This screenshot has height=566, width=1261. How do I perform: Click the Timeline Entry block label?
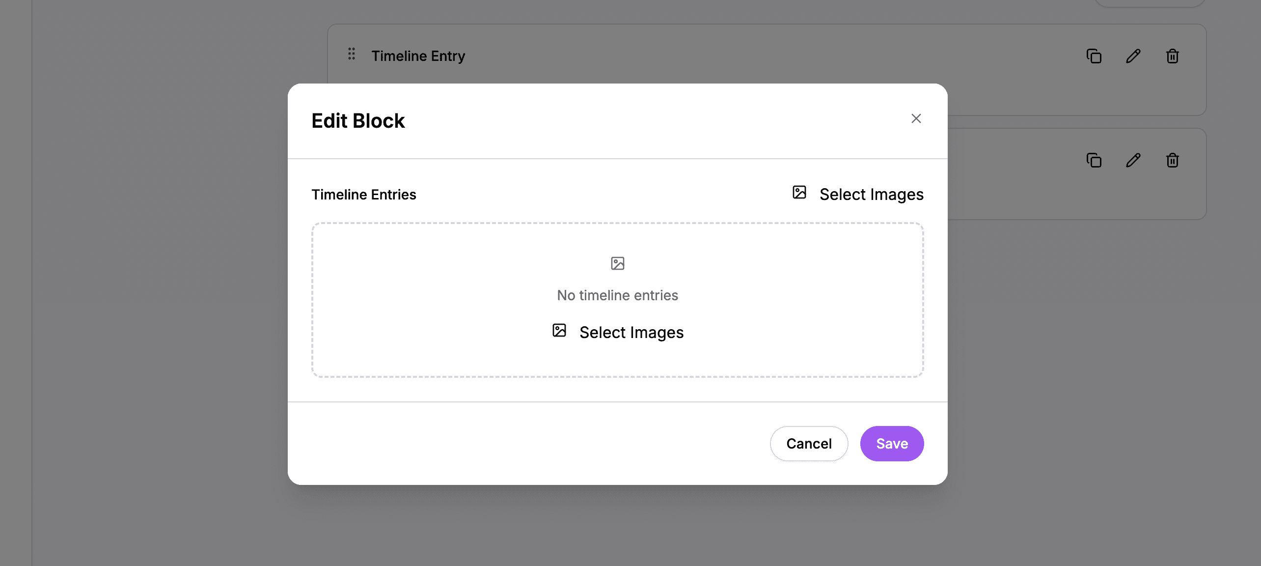coord(418,56)
